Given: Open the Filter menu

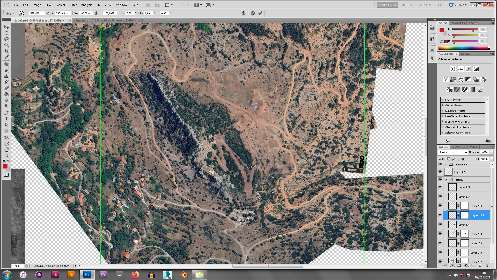Looking at the screenshot, I should 73,5.
